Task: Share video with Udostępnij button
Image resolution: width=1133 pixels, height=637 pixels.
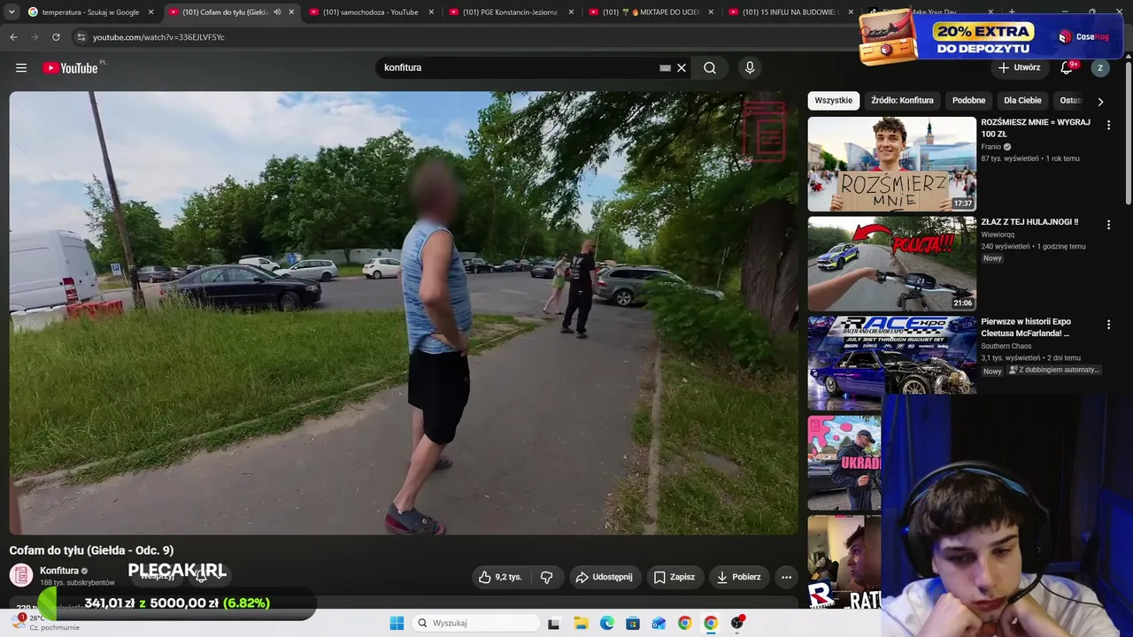Action: (x=604, y=577)
